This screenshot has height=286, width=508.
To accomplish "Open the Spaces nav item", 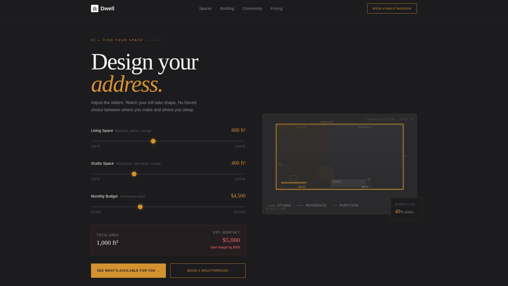I will coord(205,8).
